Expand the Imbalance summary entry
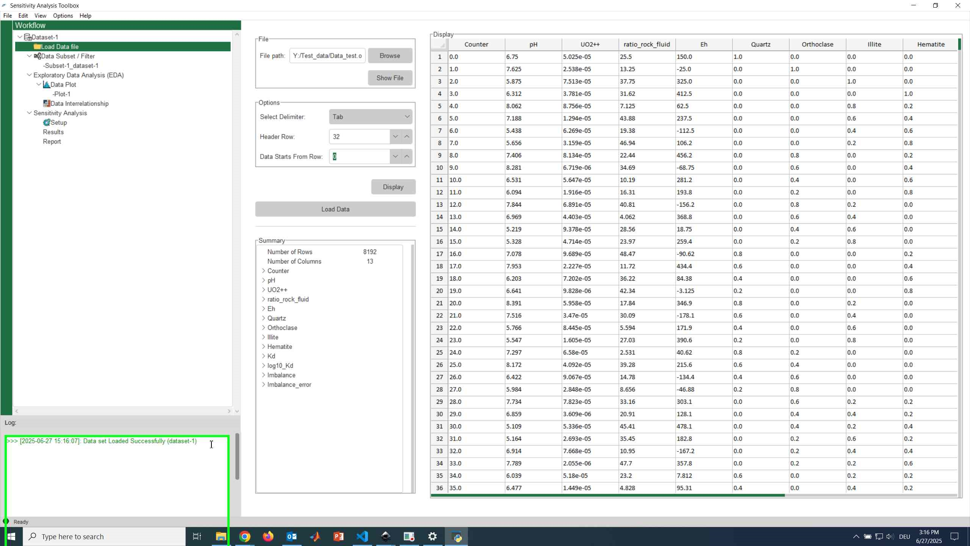This screenshot has width=970, height=546. [x=264, y=375]
